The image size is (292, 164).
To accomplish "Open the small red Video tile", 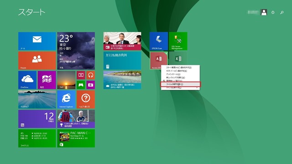I will tap(81, 75).
